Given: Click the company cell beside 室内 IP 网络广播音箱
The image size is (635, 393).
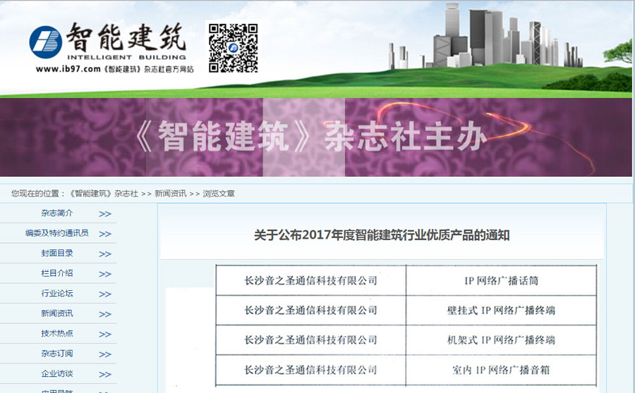Looking at the screenshot, I should tap(310, 370).
